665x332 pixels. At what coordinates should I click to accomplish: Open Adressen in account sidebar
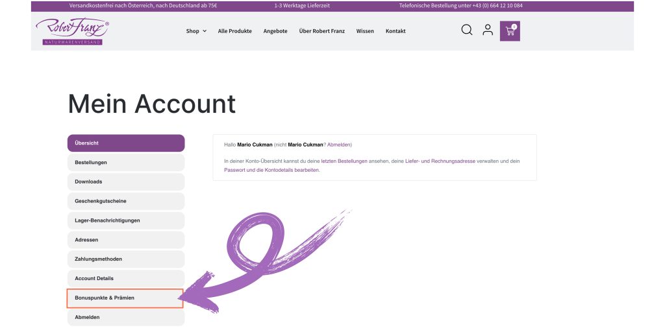click(126, 240)
